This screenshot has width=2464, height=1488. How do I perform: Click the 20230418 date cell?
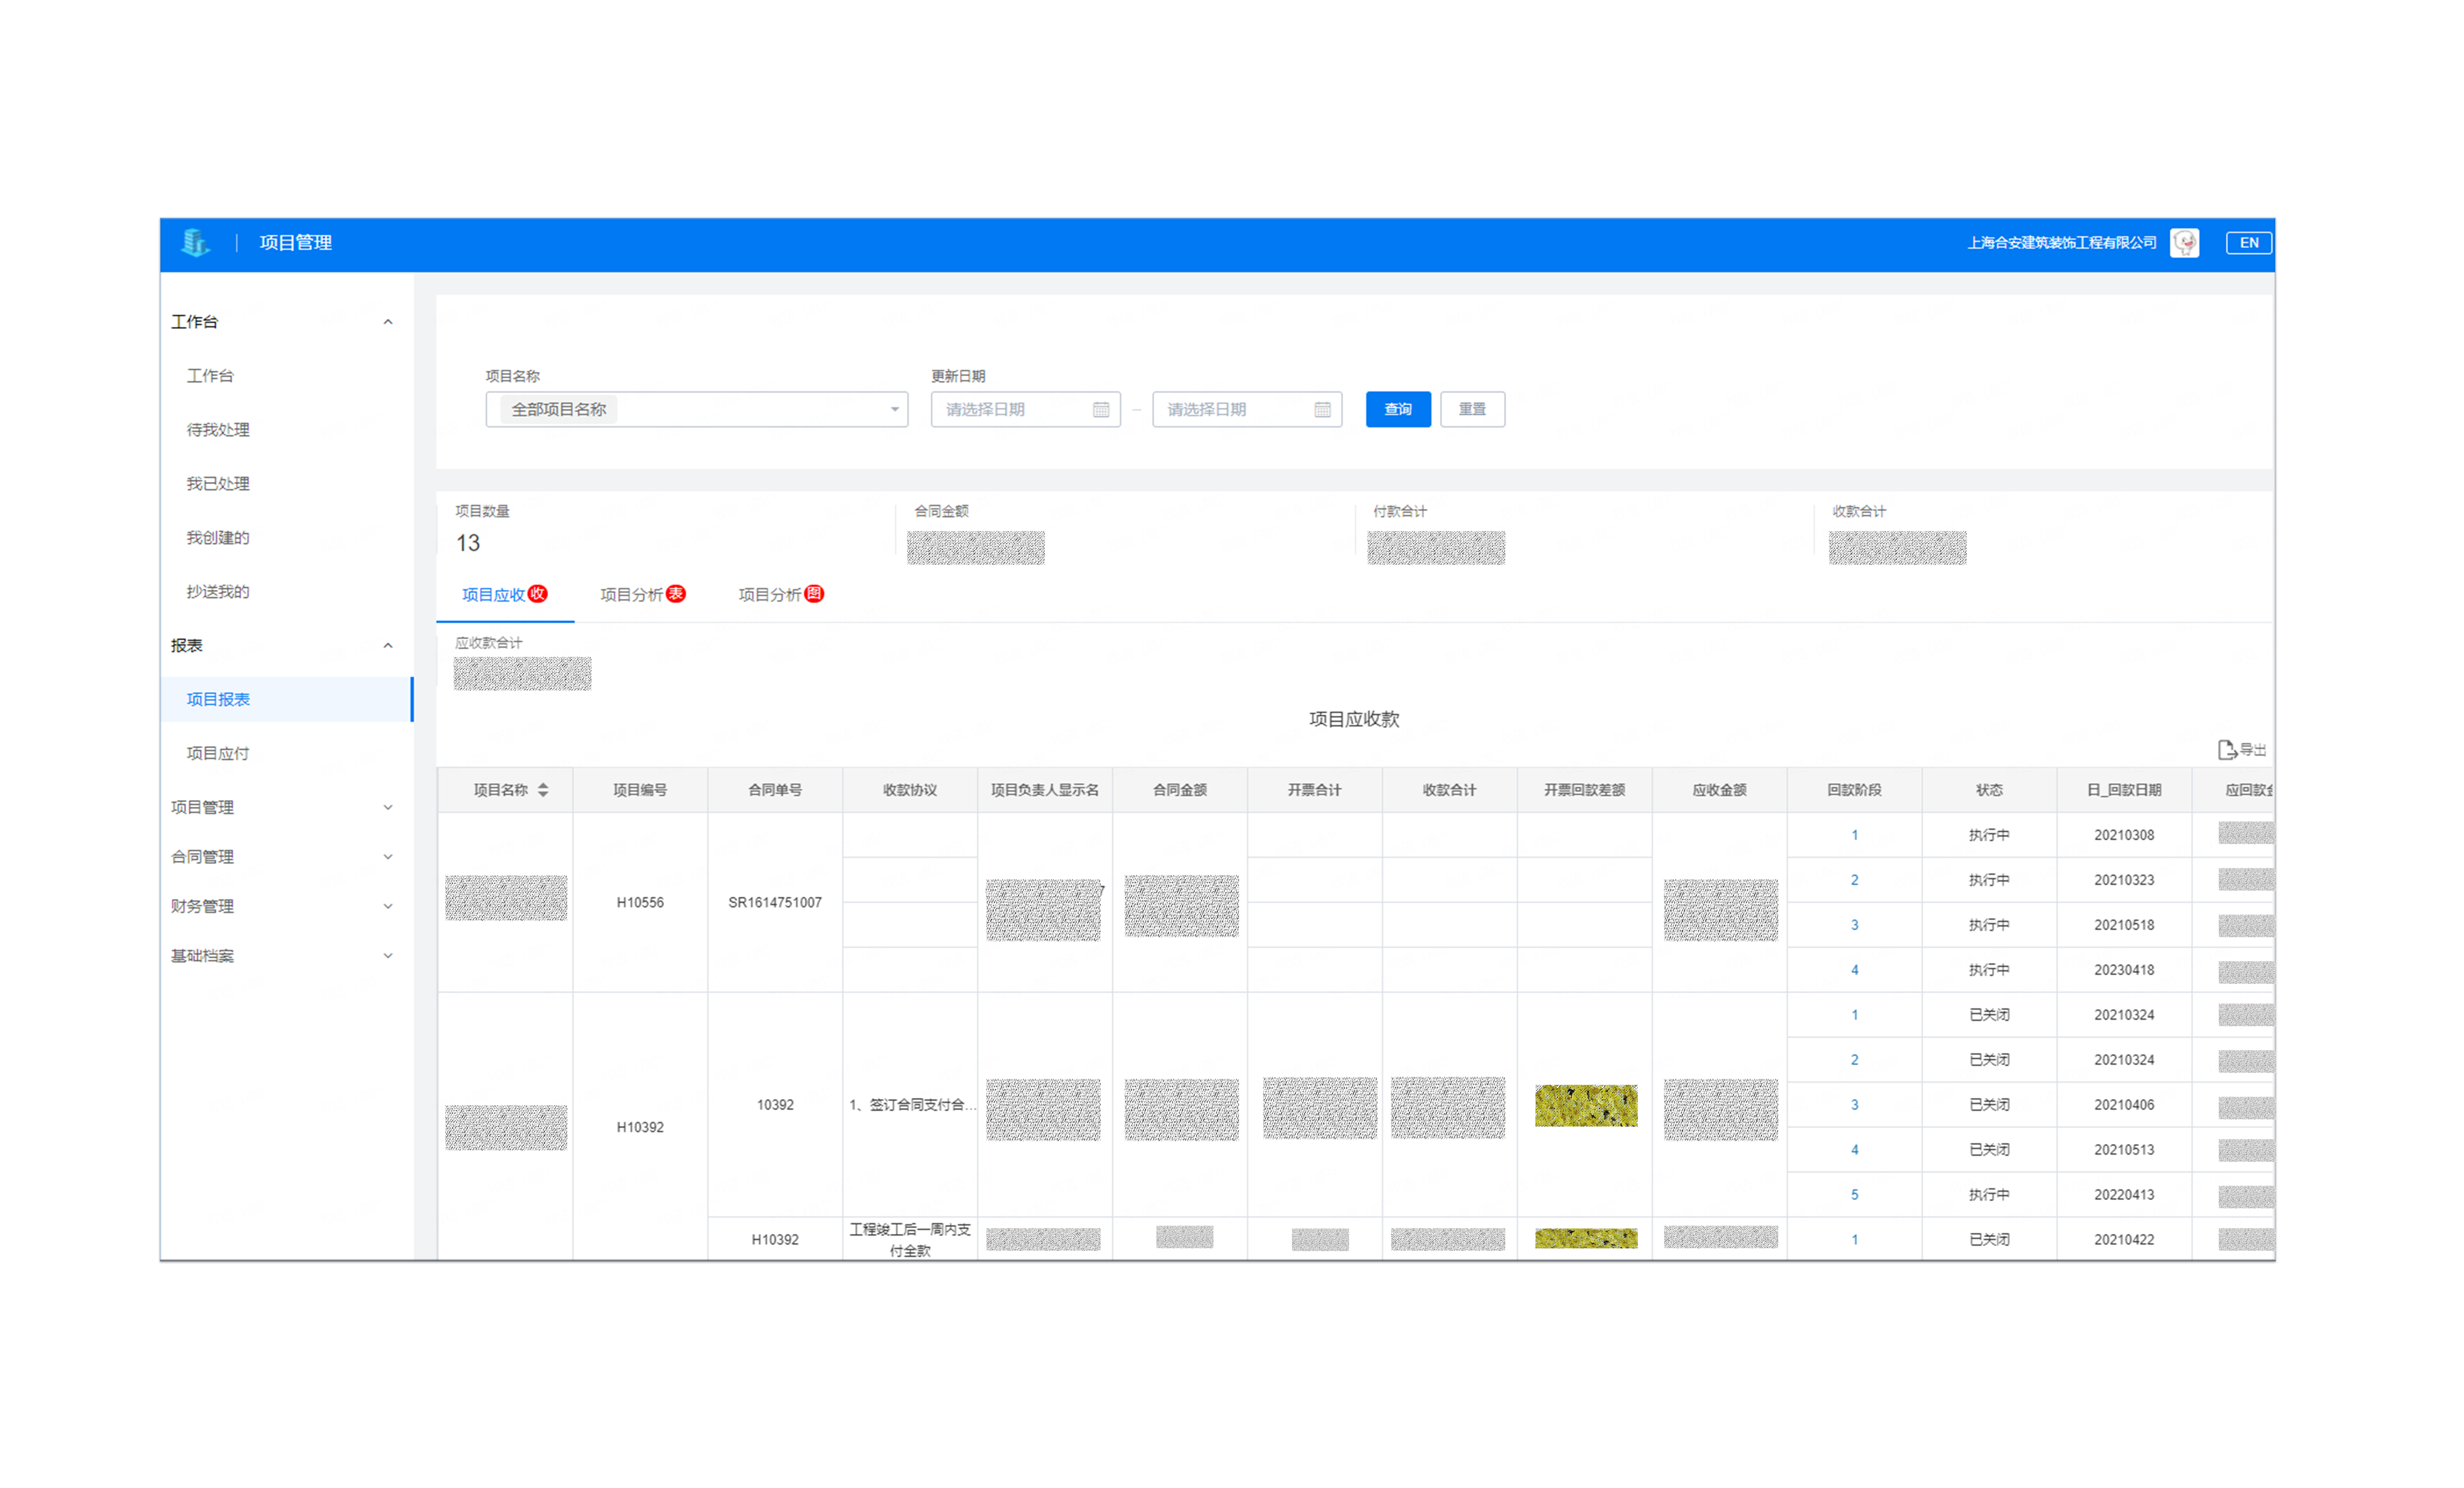pyautogui.click(x=2124, y=970)
